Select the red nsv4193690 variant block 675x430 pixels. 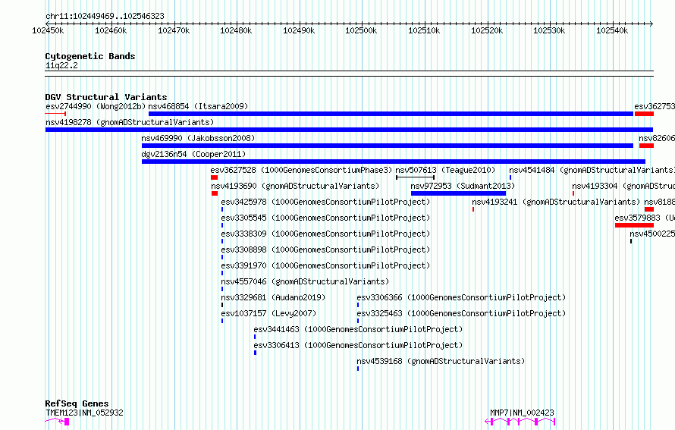pos(215,193)
